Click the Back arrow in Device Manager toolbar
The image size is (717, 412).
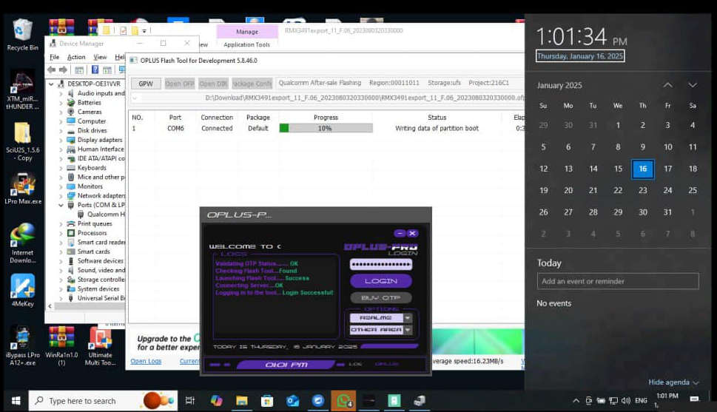click(x=51, y=70)
